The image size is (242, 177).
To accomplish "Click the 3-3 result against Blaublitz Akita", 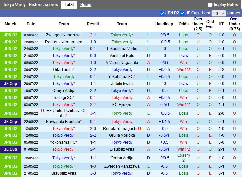I will click(93, 173).
